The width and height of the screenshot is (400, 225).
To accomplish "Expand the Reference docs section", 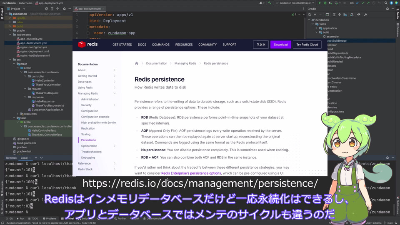I will [115, 163].
